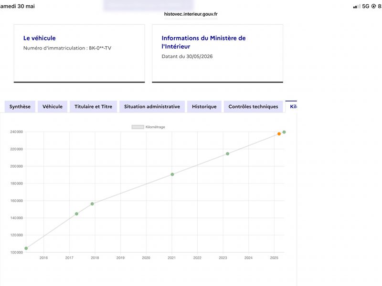Select the partially visible Kilométrage tab
Image resolution: width=382 pixels, height=286 pixels.
[x=291, y=106]
